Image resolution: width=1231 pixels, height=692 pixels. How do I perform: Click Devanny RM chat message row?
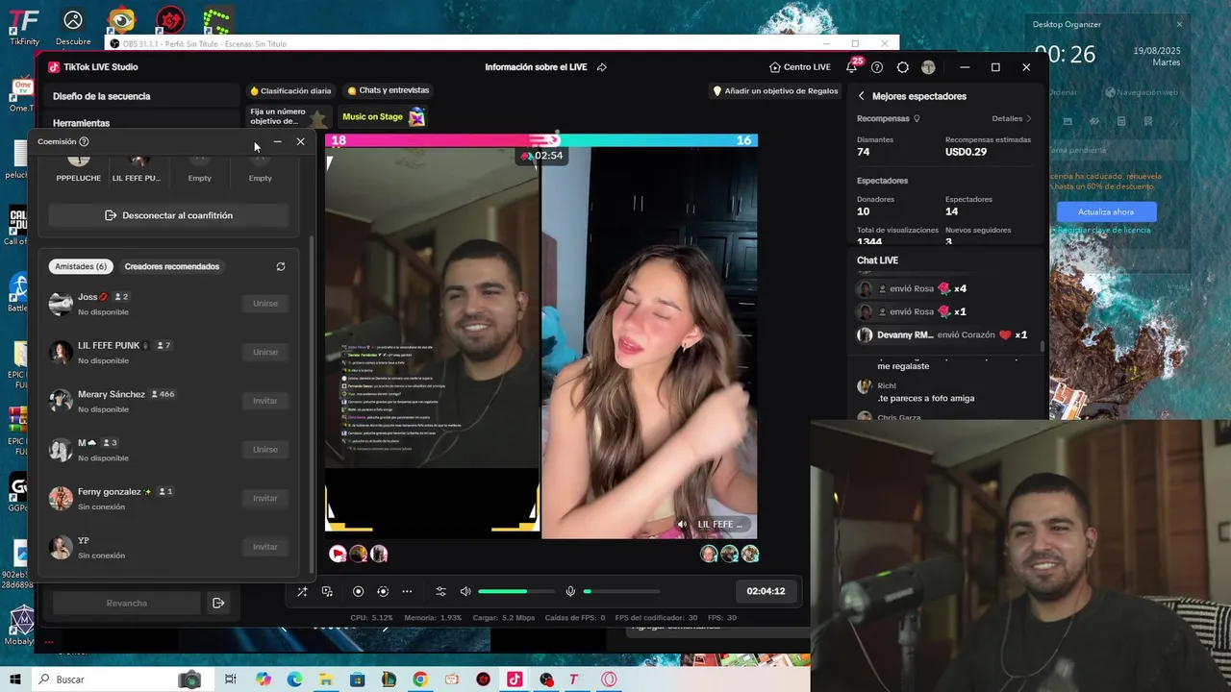tap(942, 334)
